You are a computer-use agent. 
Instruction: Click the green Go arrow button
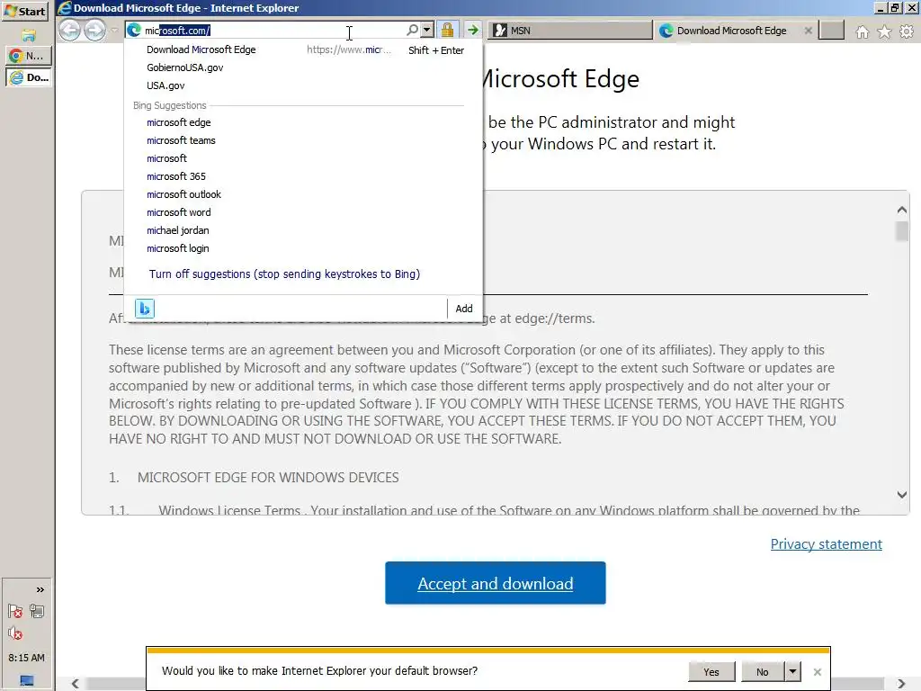point(472,30)
